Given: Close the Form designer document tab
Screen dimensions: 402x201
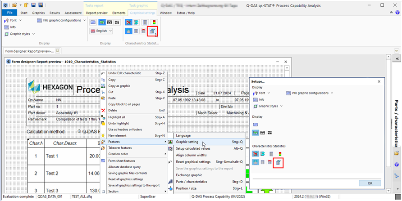Looking at the screenshot, I should 57,51.
